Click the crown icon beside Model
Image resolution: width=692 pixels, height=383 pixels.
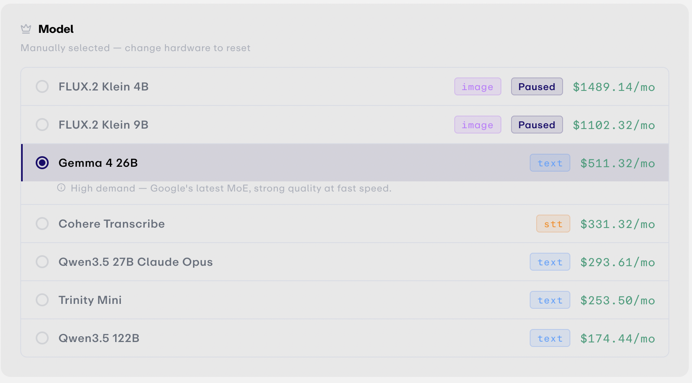[26, 29]
